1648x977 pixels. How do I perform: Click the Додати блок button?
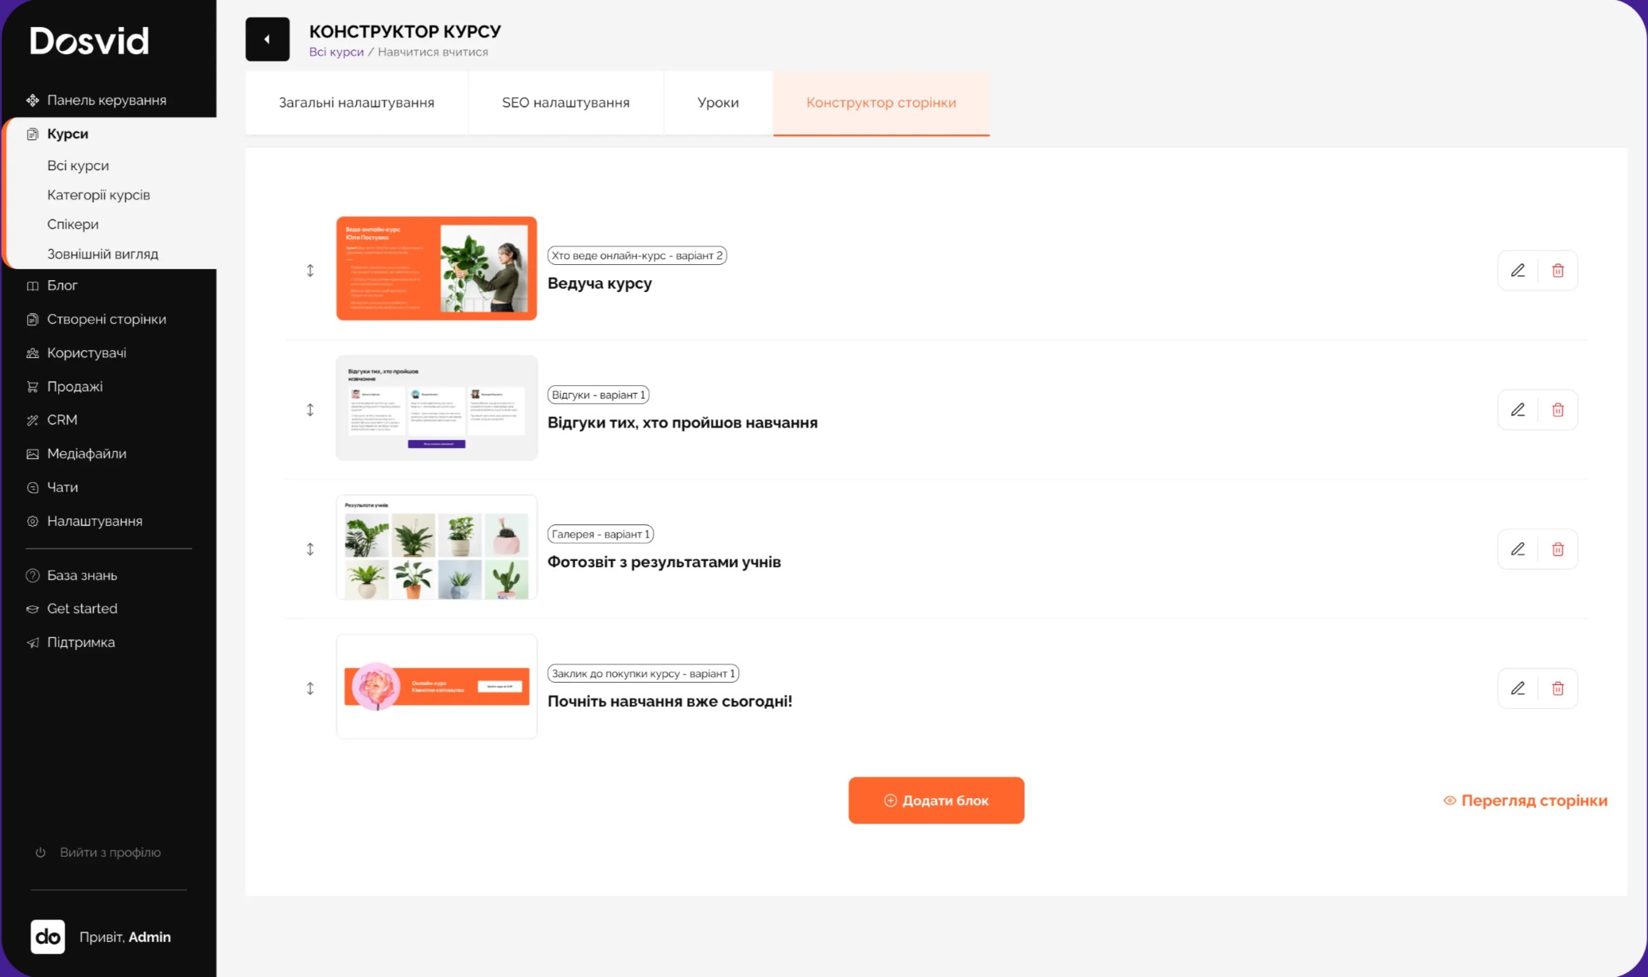[936, 800]
